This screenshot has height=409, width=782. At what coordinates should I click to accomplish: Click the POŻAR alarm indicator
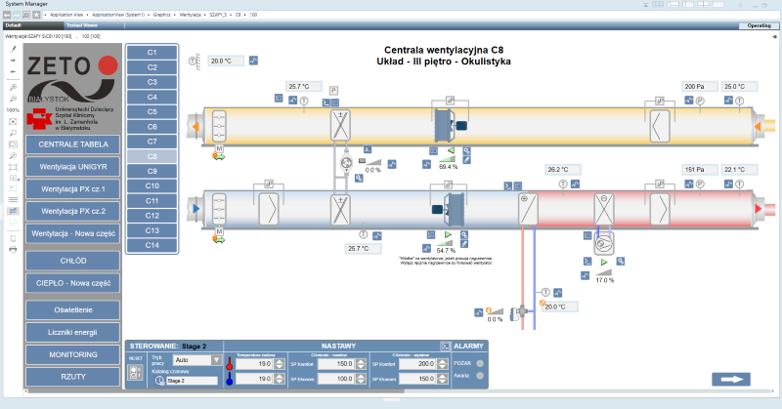[x=480, y=363]
